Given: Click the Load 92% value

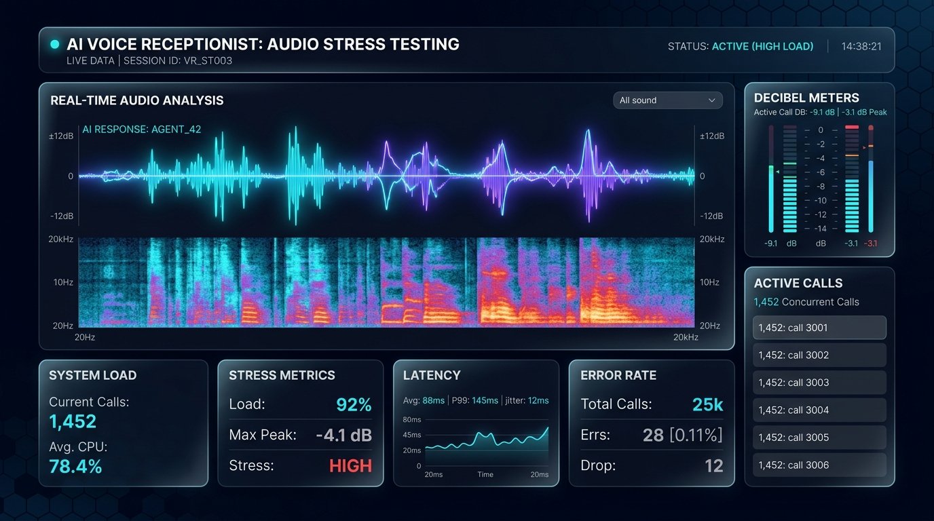Looking at the screenshot, I should pos(354,405).
